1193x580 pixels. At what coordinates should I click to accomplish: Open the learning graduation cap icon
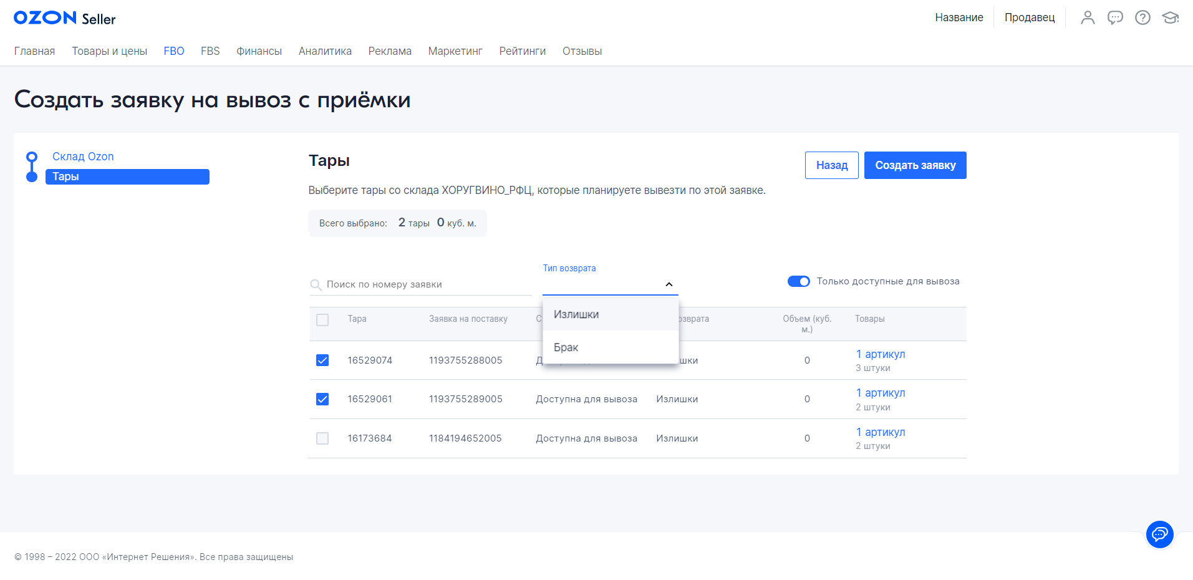pos(1171,17)
